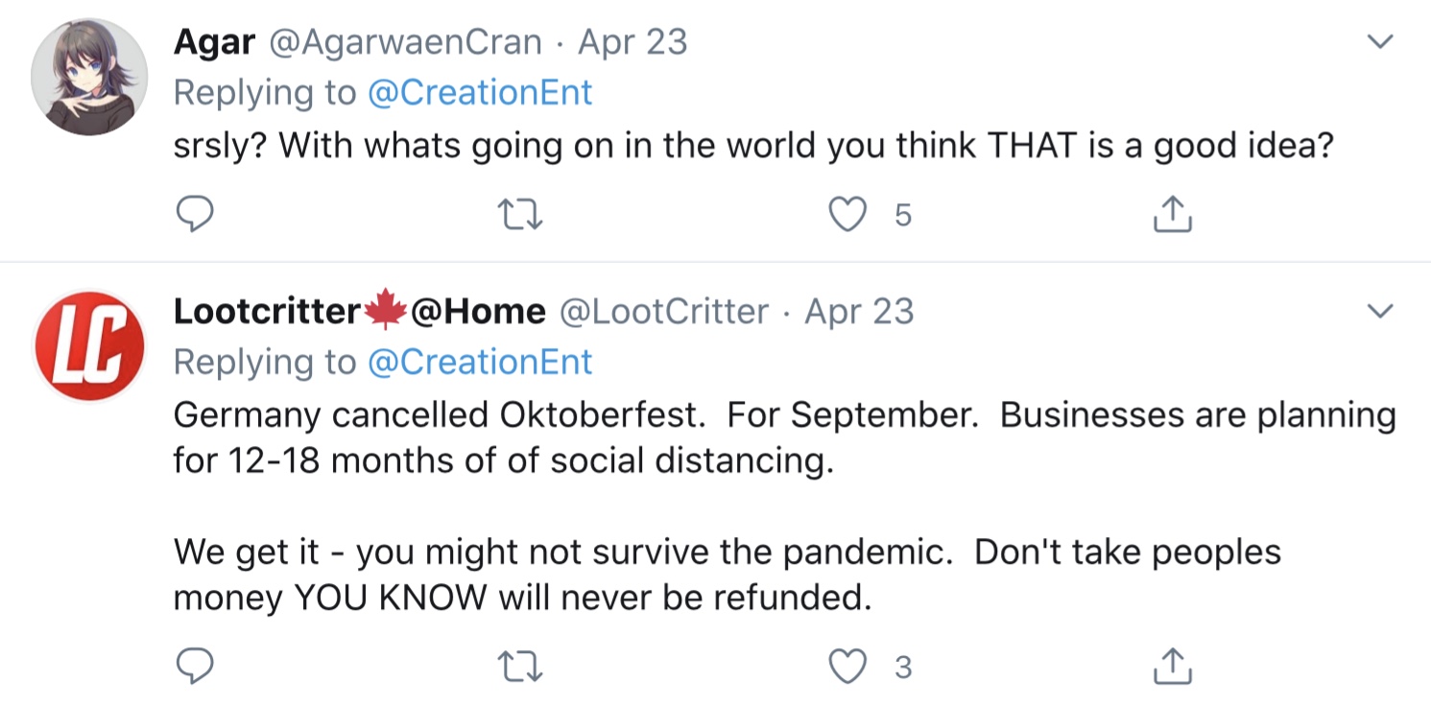The image size is (1431, 706).
Task: Open the more-options chevron on Lootcritter's tweet
Action: coord(1379,312)
